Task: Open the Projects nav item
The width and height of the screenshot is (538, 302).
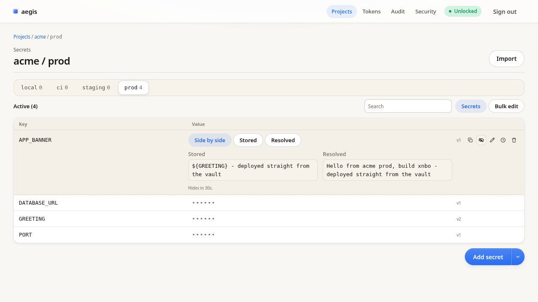Action: (342, 11)
